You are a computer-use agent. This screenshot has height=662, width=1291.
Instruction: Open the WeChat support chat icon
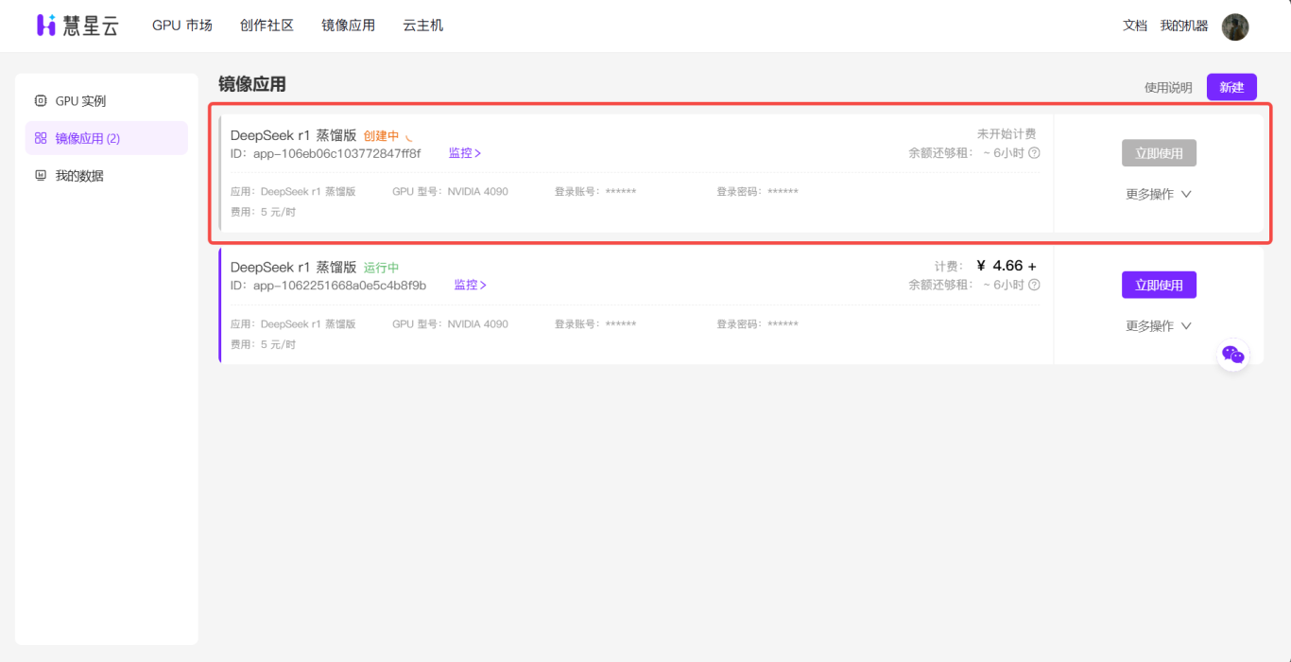[1233, 355]
